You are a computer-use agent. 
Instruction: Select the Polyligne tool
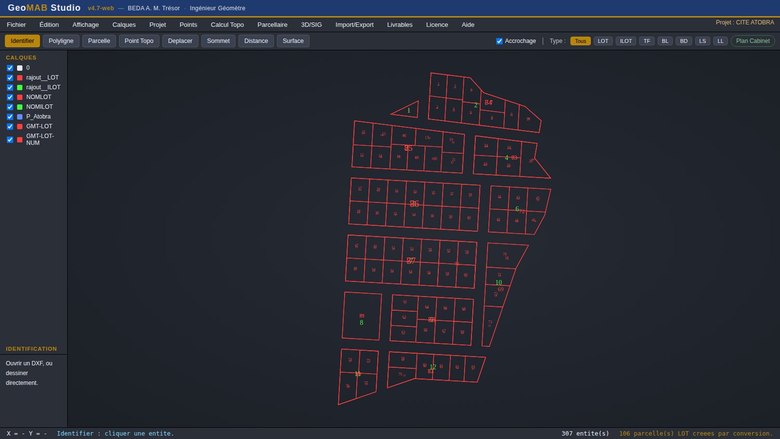[x=61, y=41]
